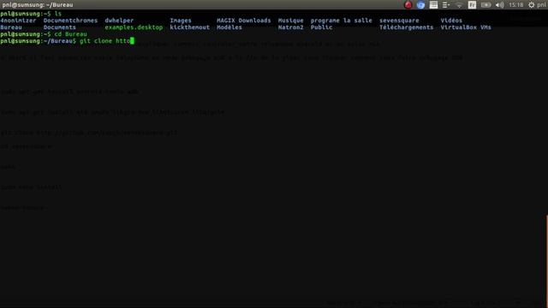Click the 4nonimizer folder name
The width and height of the screenshot is (548, 308).
coord(18,21)
